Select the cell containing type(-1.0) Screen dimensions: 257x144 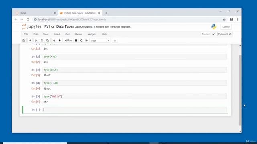[x=135, y=83]
